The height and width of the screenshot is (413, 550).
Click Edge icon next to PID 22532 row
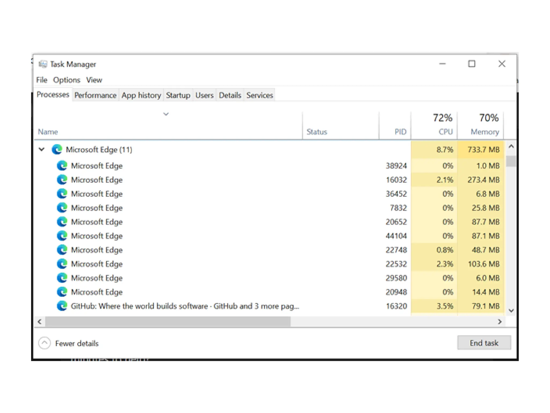click(62, 264)
